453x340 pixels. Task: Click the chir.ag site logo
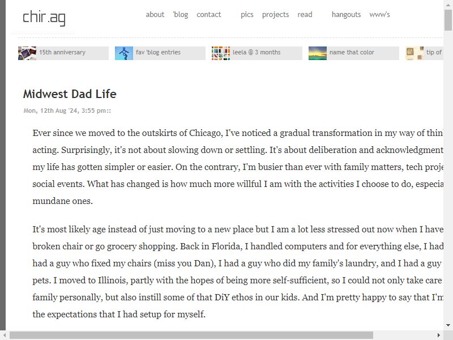(44, 18)
